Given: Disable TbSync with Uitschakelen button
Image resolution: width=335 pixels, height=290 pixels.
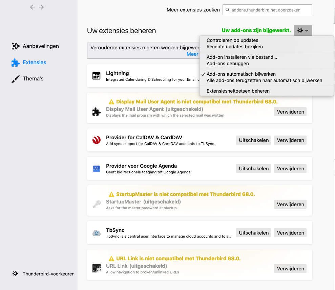Looking at the screenshot, I should tap(253, 233).
